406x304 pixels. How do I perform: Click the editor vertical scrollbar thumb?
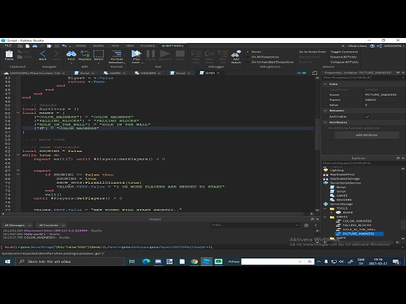317,134
